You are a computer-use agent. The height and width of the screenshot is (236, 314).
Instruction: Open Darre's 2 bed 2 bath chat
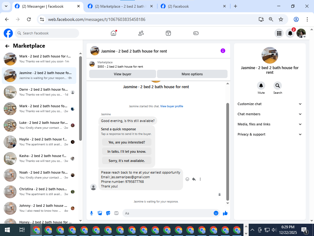pyautogui.click(x=39, y=92)
